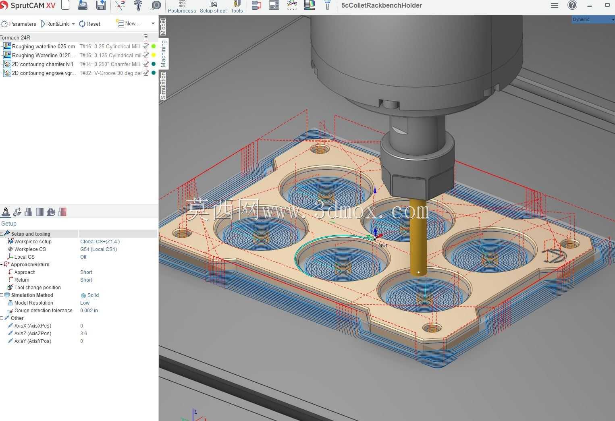
Task: Save the project with the floppy icon
Action: tap(101, 5)
